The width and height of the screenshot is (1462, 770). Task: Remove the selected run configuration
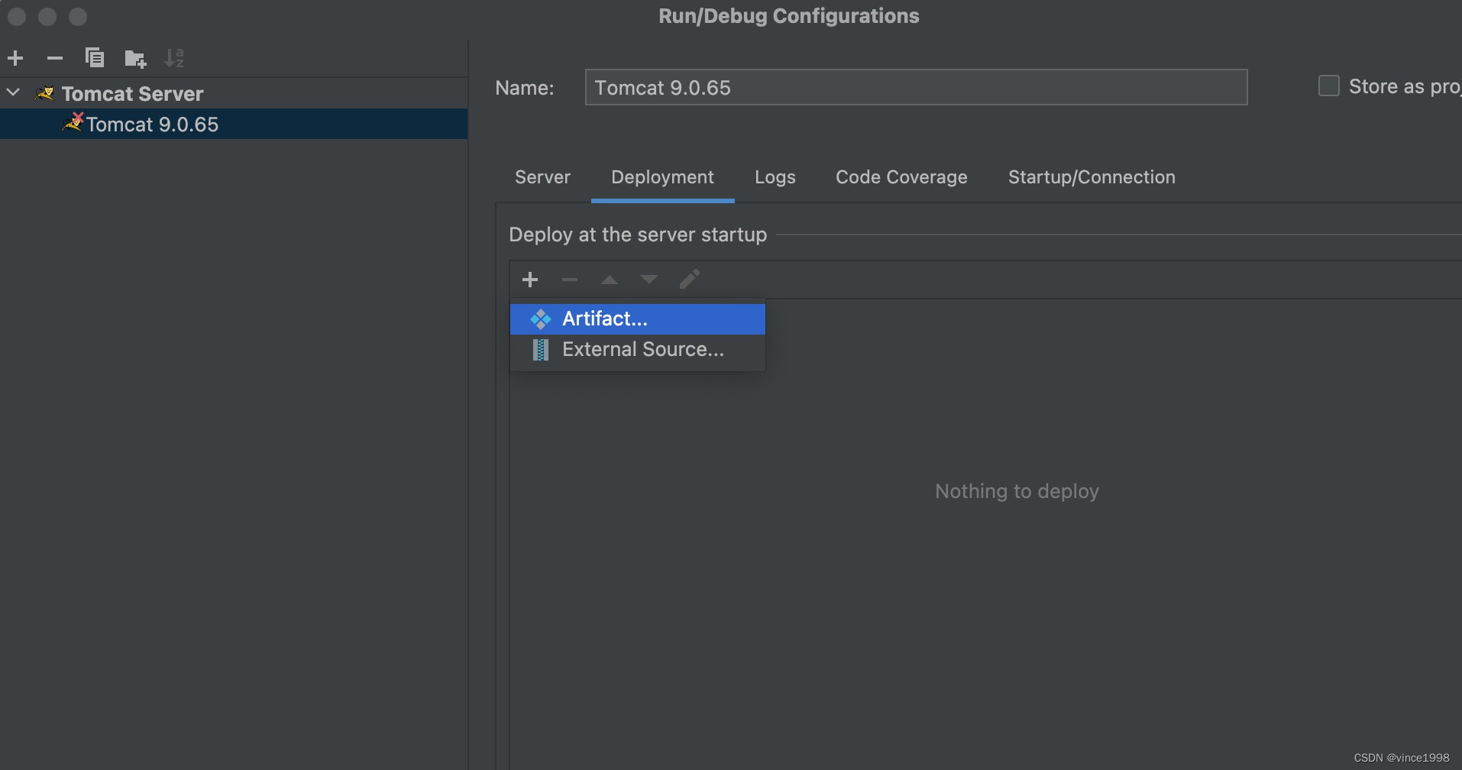point(55,58)
